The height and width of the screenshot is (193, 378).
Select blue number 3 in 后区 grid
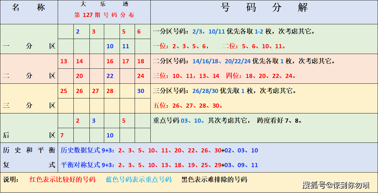(94, 121)
